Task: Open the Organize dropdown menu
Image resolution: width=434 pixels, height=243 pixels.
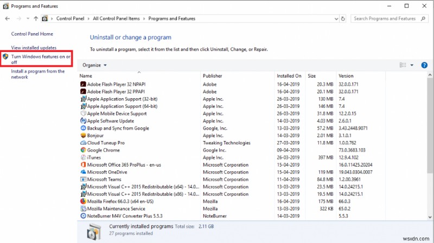Action: pos(94,65)
